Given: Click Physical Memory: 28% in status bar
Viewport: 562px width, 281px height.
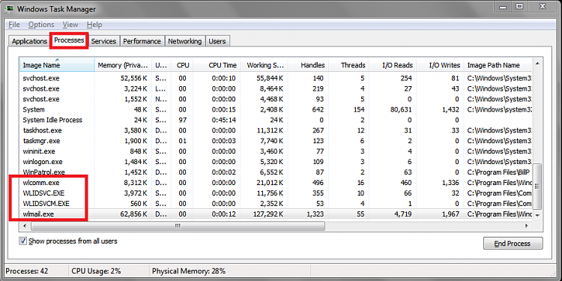Looking at the screenshot, I should 189,271.
